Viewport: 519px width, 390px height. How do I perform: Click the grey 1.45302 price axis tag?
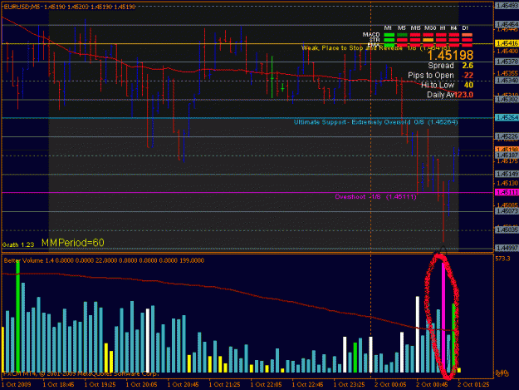507,99
